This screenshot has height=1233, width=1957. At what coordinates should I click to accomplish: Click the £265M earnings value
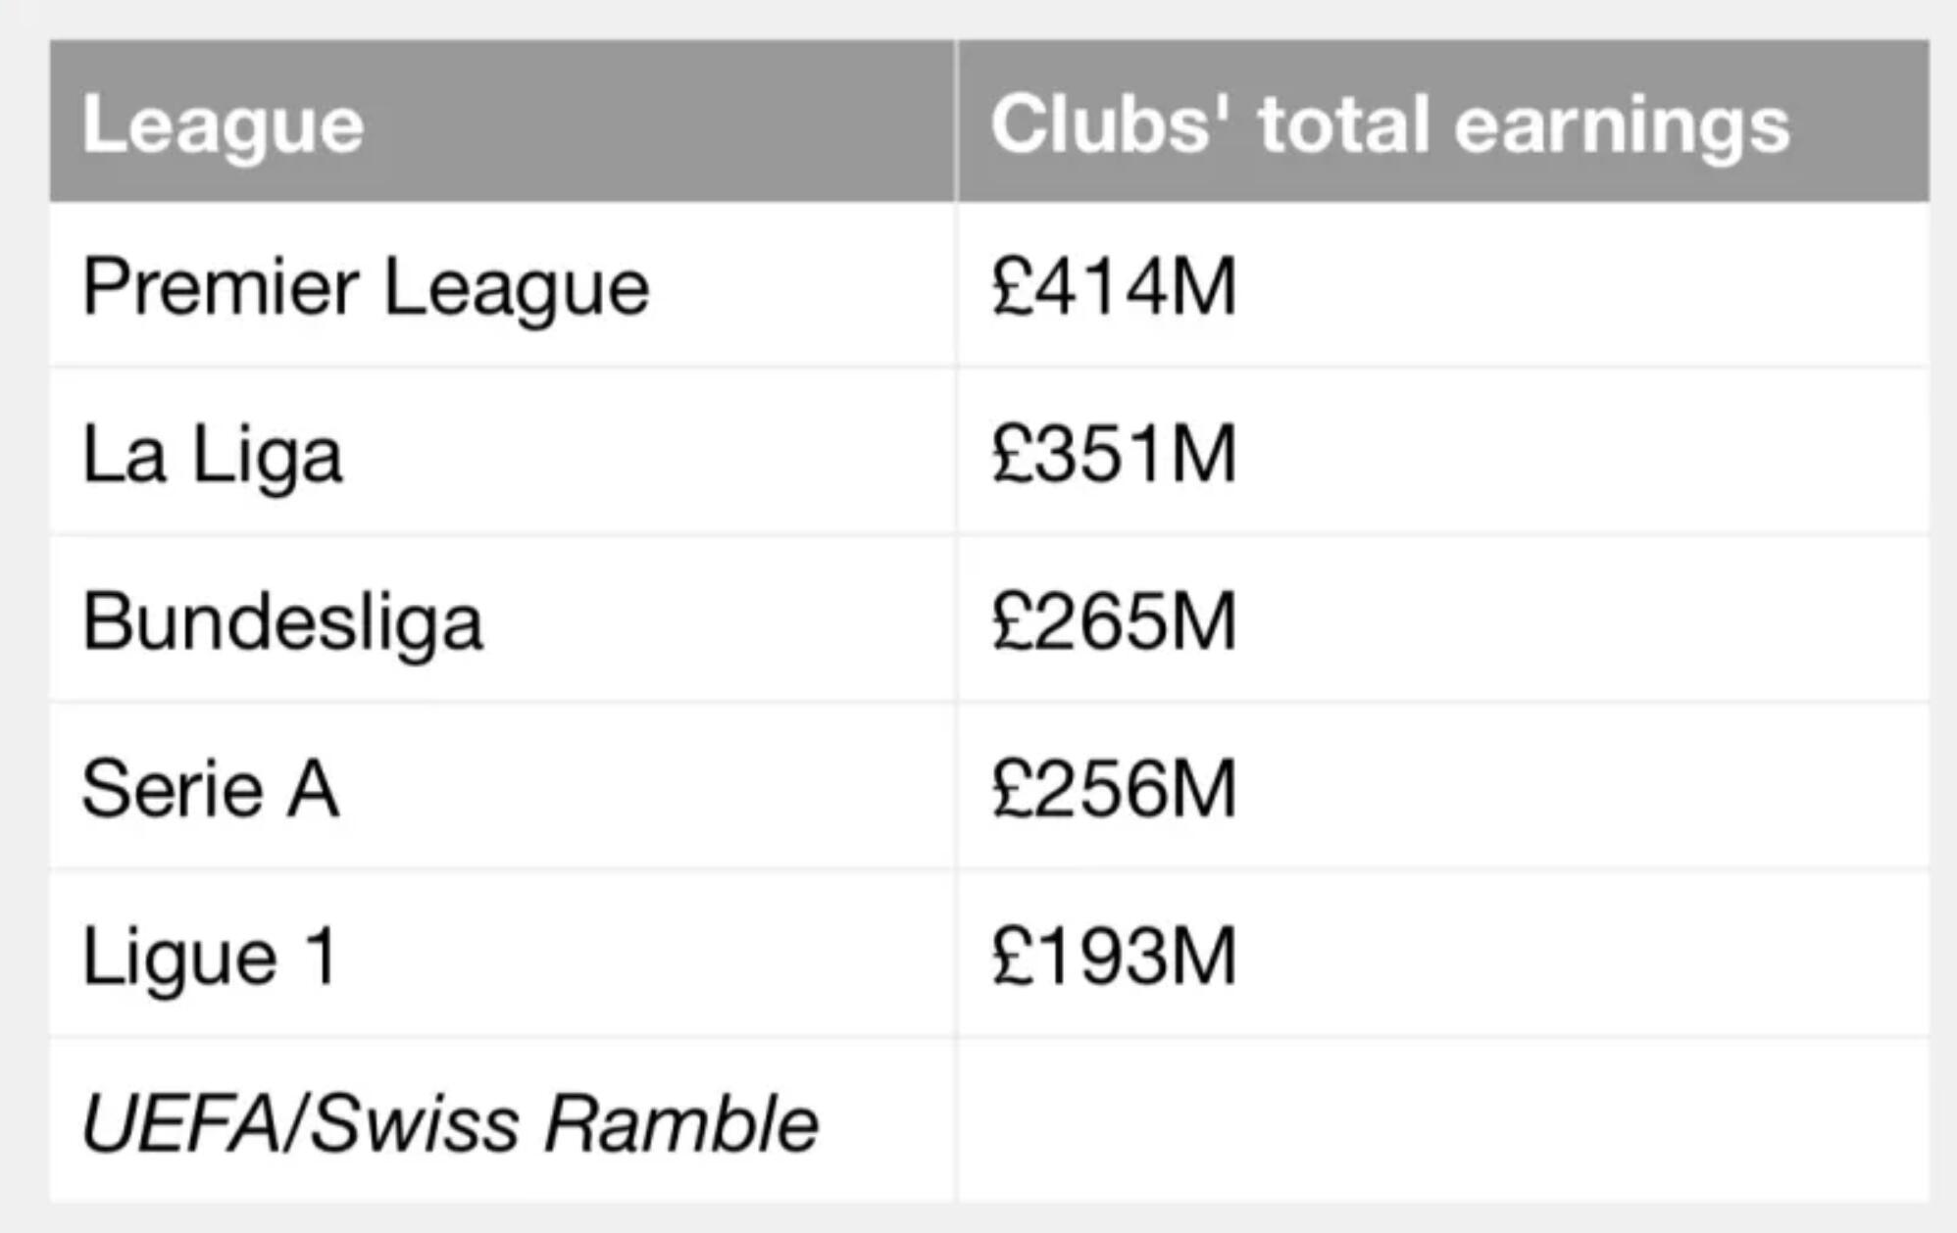pyautogui.click(x=1114, y=622)
